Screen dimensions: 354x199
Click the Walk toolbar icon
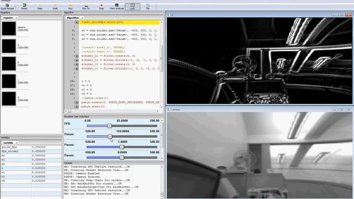click(x=55, y=7)
